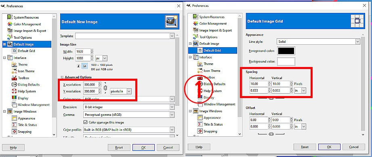Click Tool Options icon in left Preferences window

10,37
